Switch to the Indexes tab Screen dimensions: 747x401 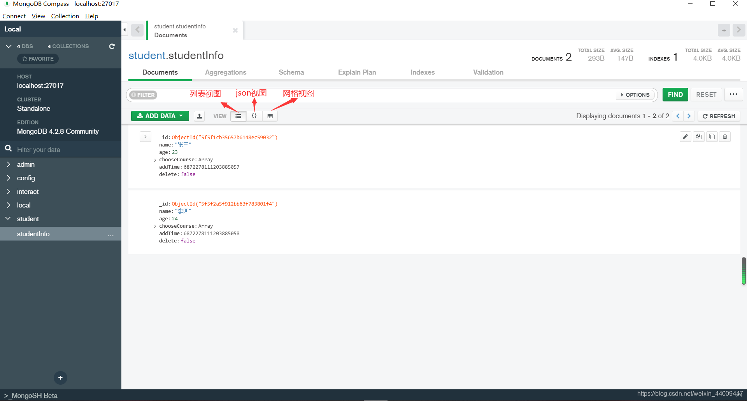click(x=423, y=72)
